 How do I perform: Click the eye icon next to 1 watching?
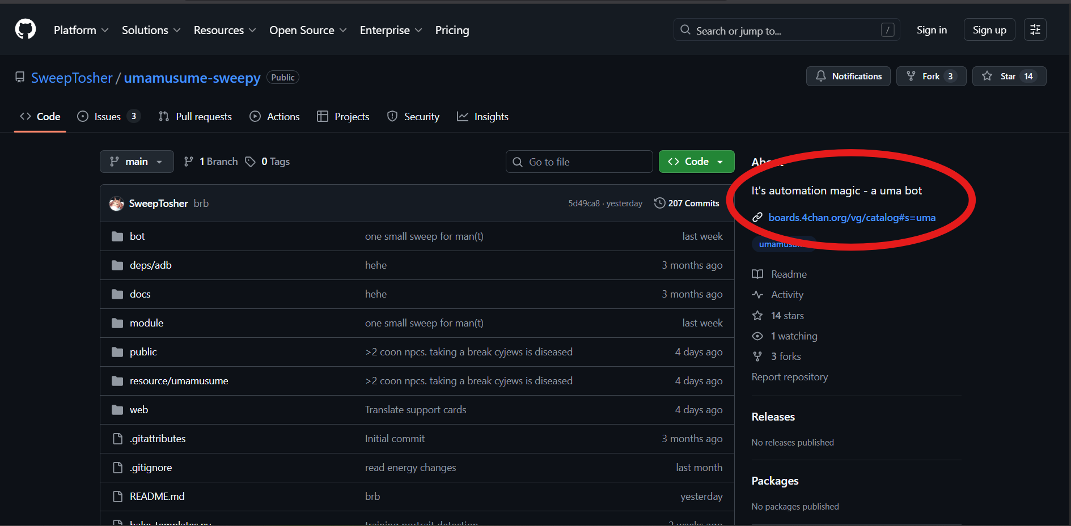click(x=757, y=336)
